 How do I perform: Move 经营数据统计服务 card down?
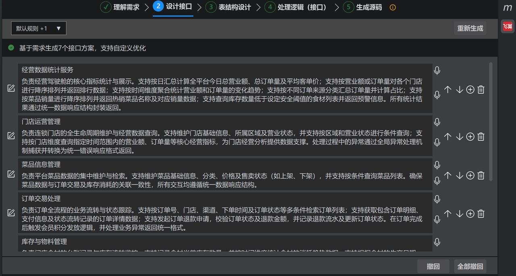[460, 90]
